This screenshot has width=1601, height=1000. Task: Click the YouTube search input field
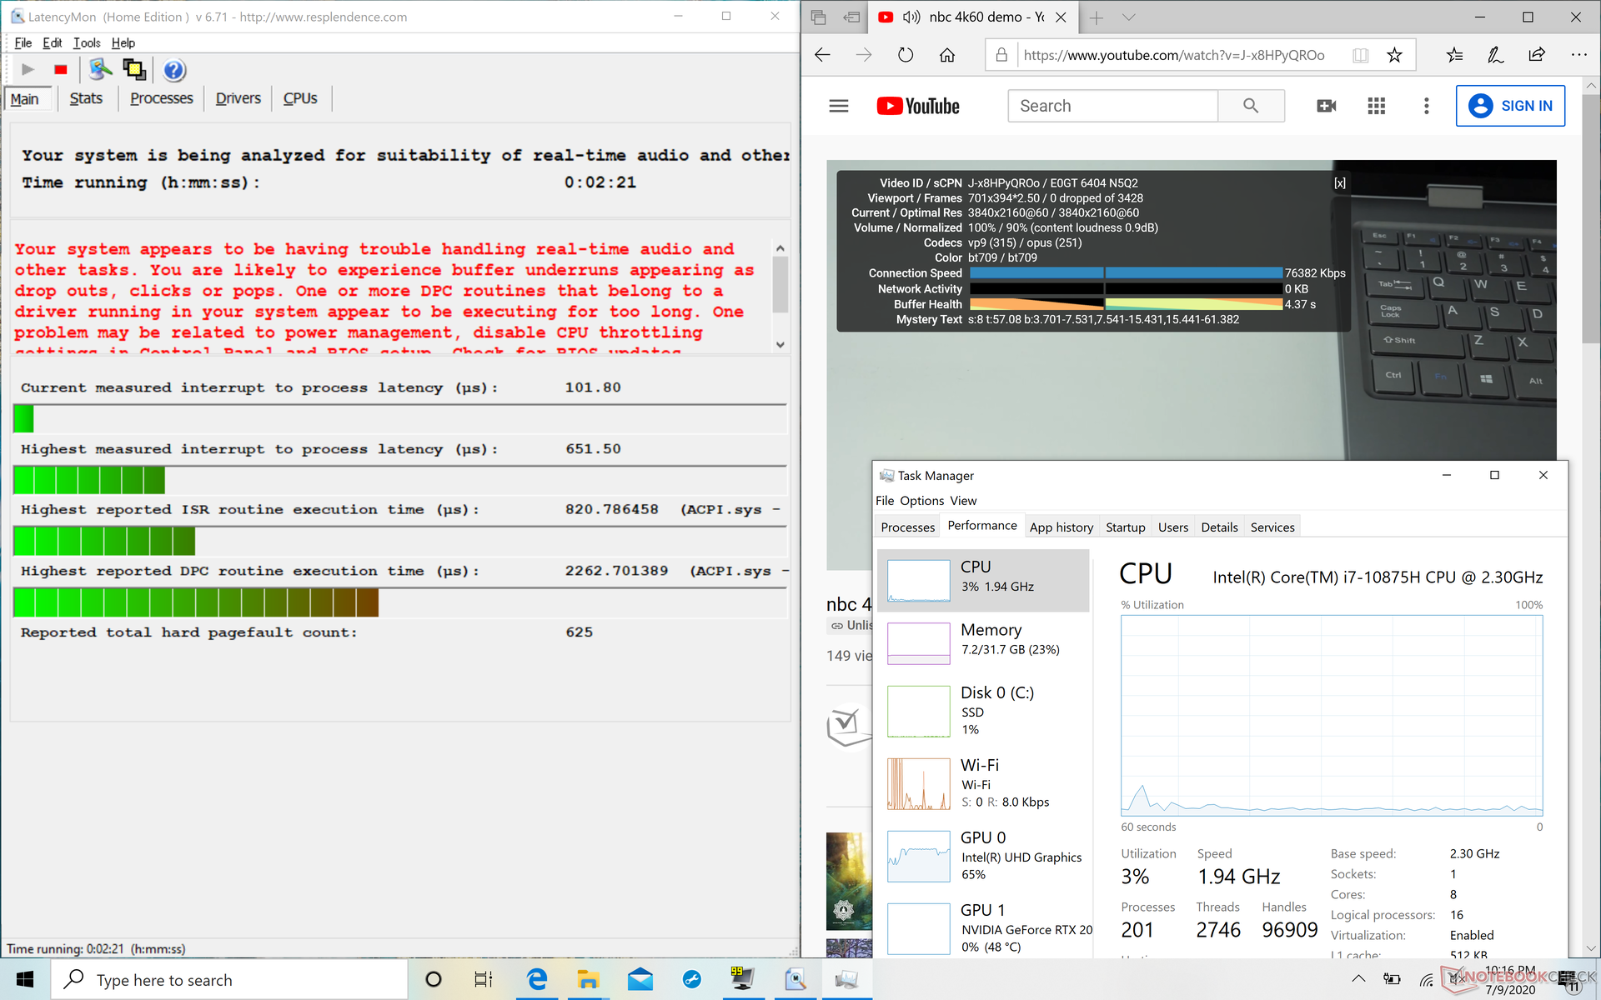pos(1112,106)
